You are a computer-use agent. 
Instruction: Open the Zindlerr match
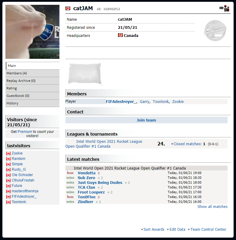pos(86,202)
